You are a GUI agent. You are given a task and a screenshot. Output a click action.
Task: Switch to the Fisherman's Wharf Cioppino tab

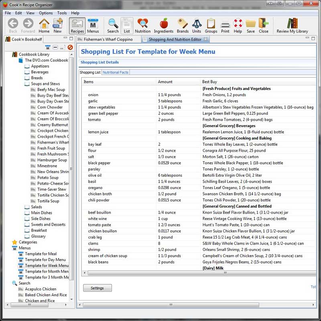pos(108,39)
